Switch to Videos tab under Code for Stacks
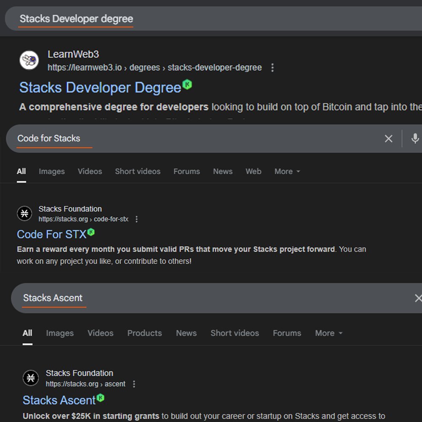 coord(90,171)
